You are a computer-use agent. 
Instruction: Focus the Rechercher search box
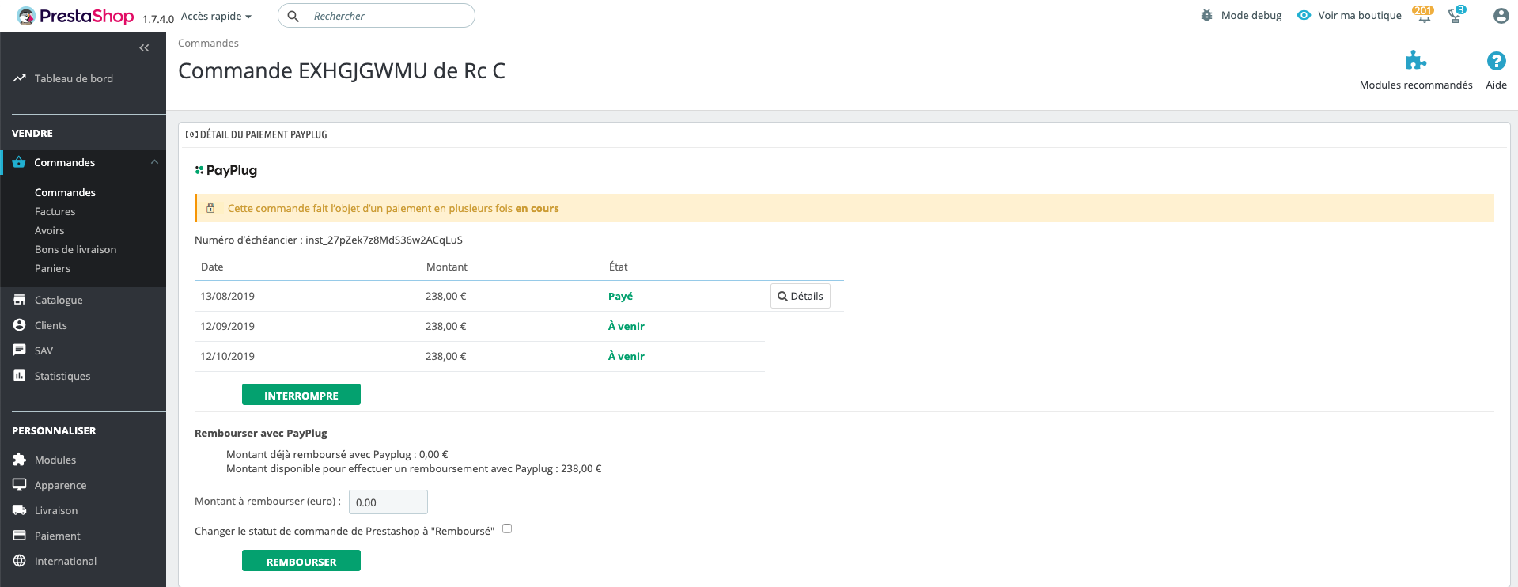(x=388, y=16)
